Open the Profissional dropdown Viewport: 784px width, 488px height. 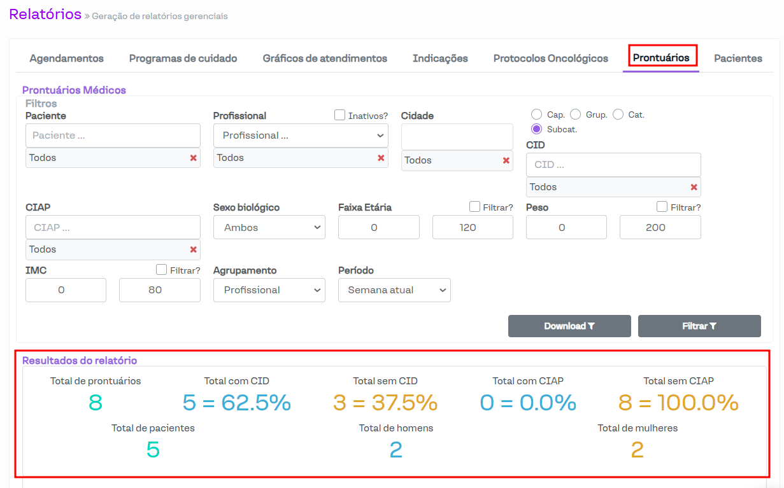coord(301,136)
